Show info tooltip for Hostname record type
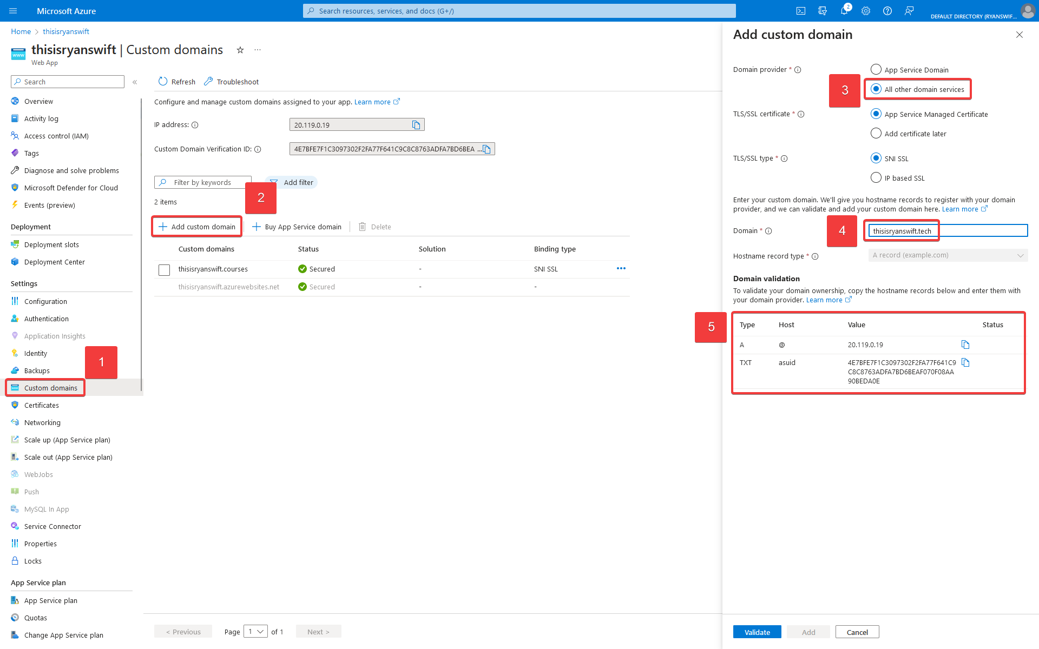1039x649 pixels. coord(815,256)
